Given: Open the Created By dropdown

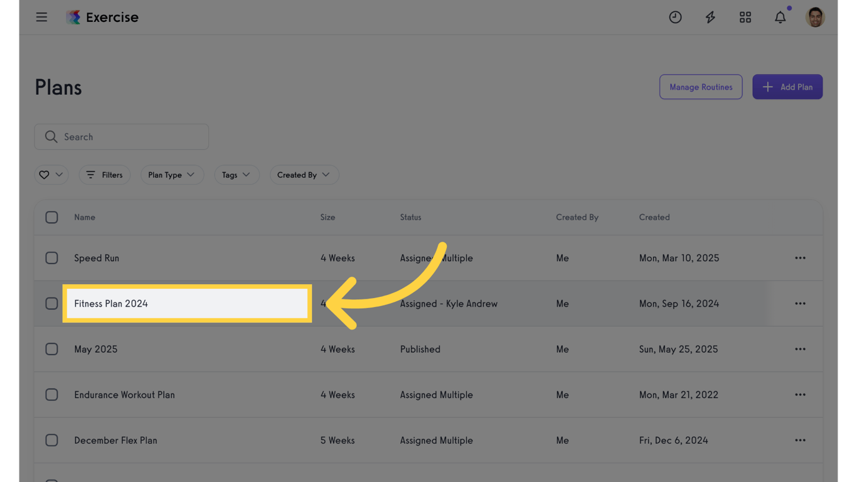Looking at the screenshot, I should point(304,175).
